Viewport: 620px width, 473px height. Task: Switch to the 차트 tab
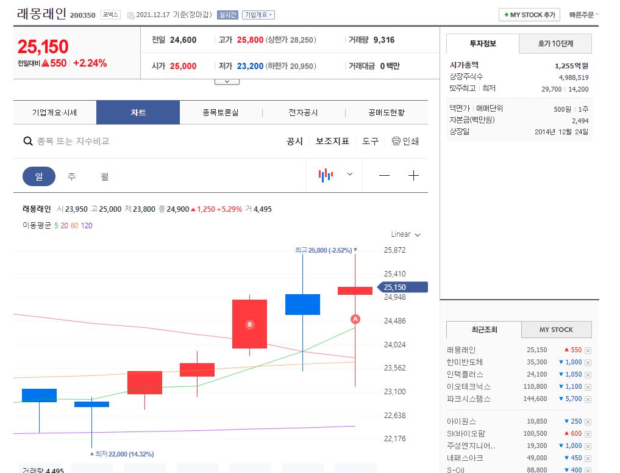(x=138, y=112)
